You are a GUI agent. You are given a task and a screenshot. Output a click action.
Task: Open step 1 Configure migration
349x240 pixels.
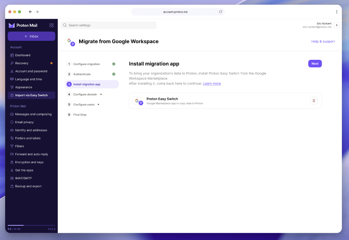92,64
